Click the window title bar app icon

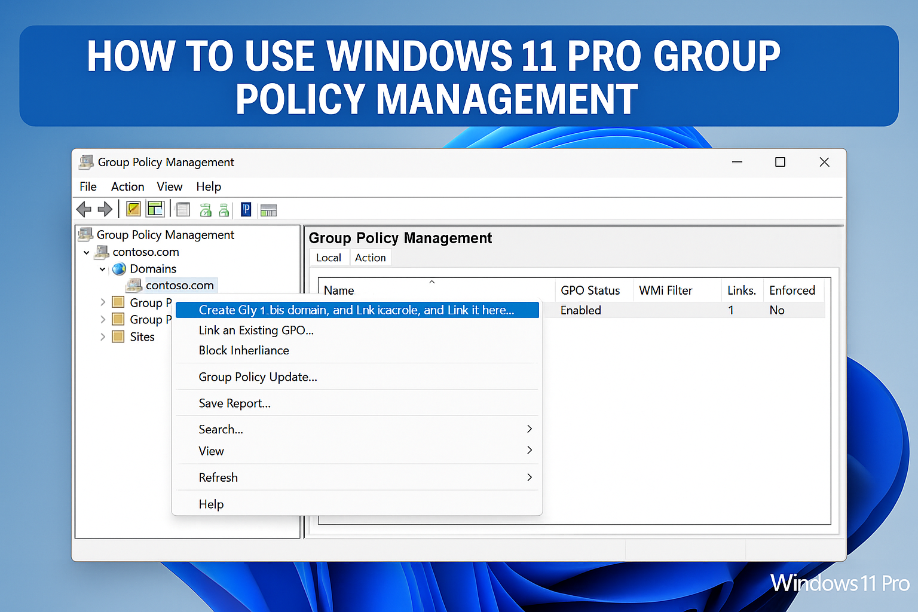(87, 162)
